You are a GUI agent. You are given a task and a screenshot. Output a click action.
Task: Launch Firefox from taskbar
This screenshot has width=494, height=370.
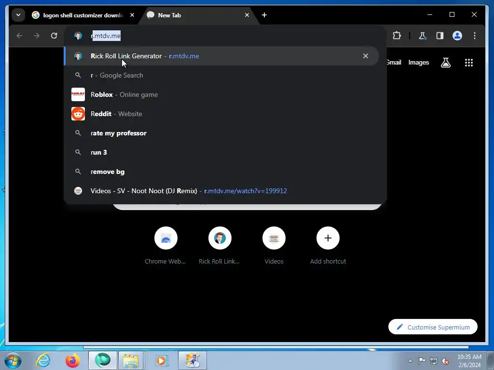pos(73,360)
